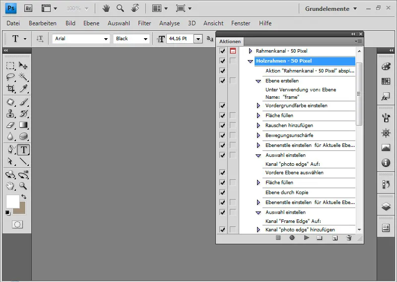
Task: Select the Gradient tool
Action: tap(23, 125)
